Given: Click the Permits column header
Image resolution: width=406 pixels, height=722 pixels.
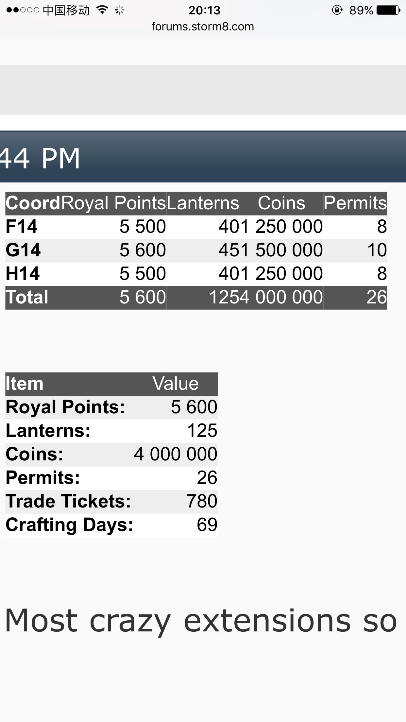Looking at the screenshot, I should coord(355,203).
